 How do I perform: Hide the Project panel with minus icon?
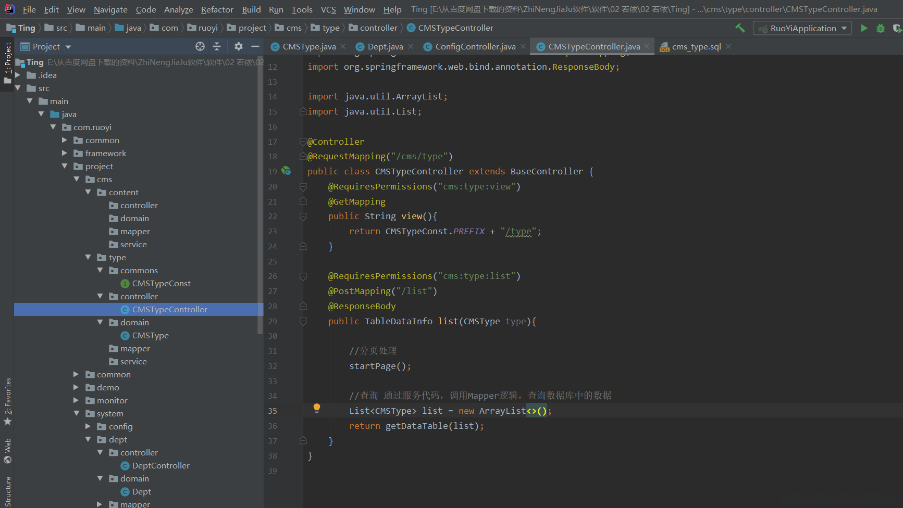(255, 46)
